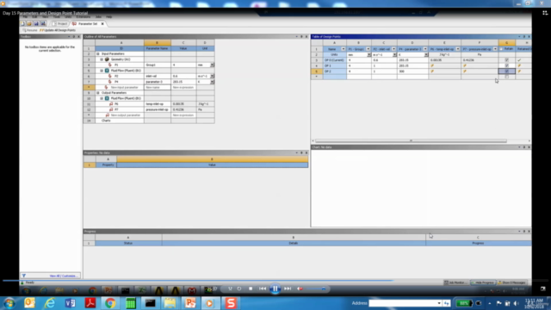Screen dimensions: 551x310
Task: Click the Show 0 Messages button
Action: (511, 282)
